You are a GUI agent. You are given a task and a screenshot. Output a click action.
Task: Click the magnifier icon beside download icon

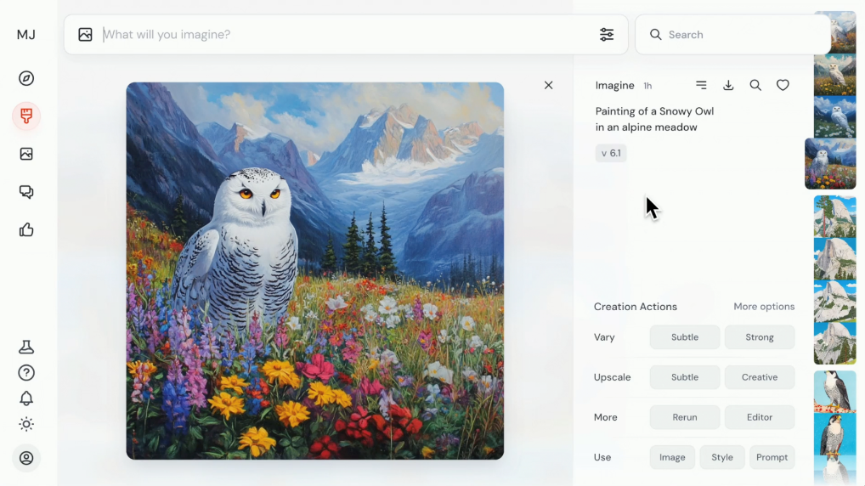(755, 85)
